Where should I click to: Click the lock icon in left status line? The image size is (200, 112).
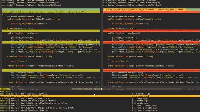pos(13,89)
